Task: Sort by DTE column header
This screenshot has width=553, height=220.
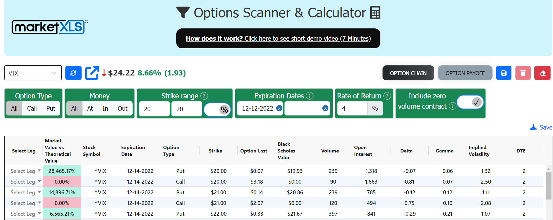Action: (521, 151)
